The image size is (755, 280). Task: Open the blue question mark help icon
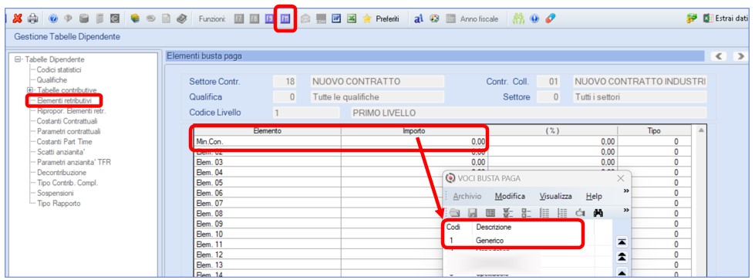pyautogui.click(x=53, y=19)
